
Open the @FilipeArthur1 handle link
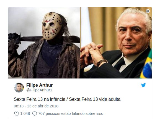pyautogui.click(x=39, y=90)
